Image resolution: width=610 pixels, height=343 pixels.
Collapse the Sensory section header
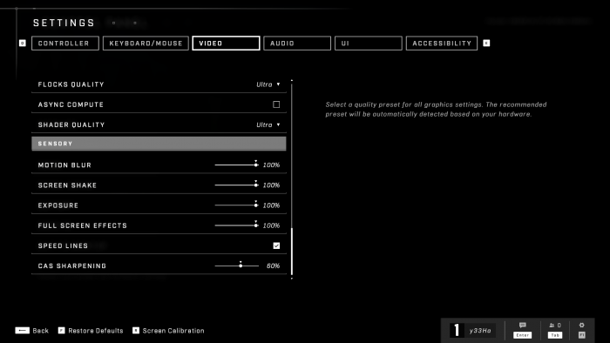pyautogui.click(x=159, y=144)
